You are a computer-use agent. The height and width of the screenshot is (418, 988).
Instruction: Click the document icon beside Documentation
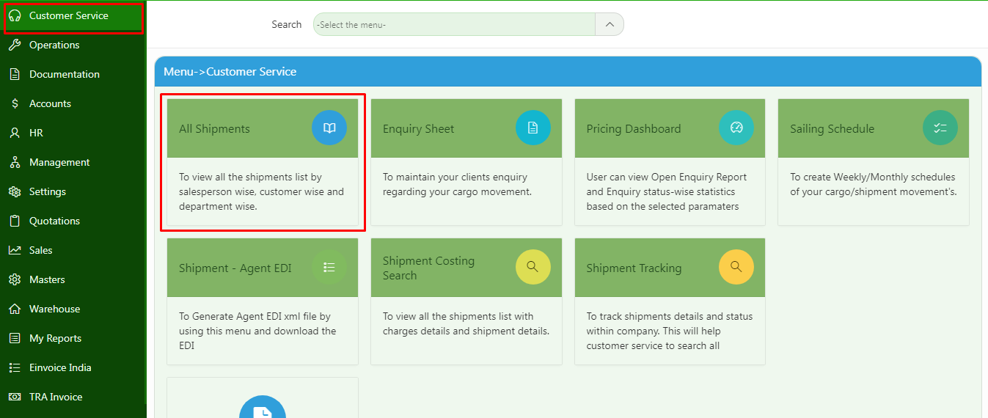(x=15, y=74)
